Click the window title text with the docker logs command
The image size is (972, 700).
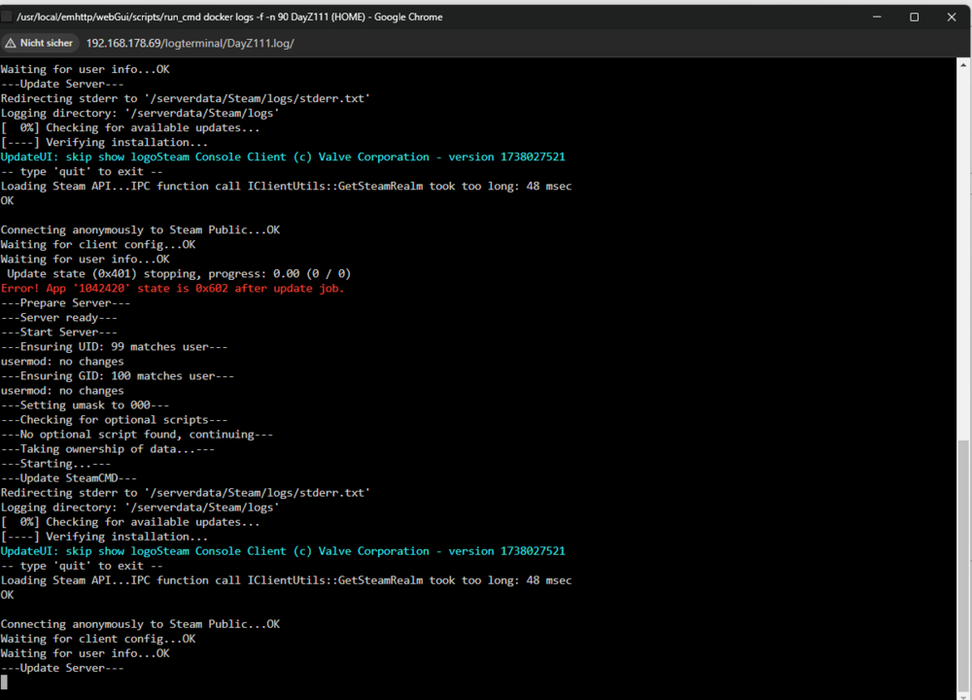(229, 17)
